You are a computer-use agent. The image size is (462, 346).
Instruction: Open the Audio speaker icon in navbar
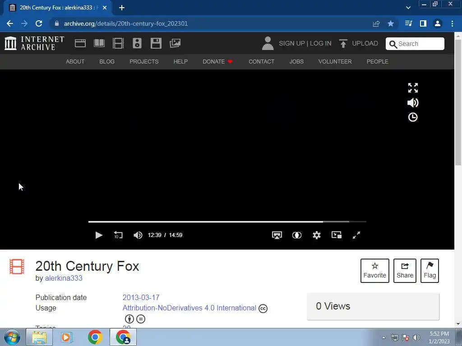click(137, 43)
